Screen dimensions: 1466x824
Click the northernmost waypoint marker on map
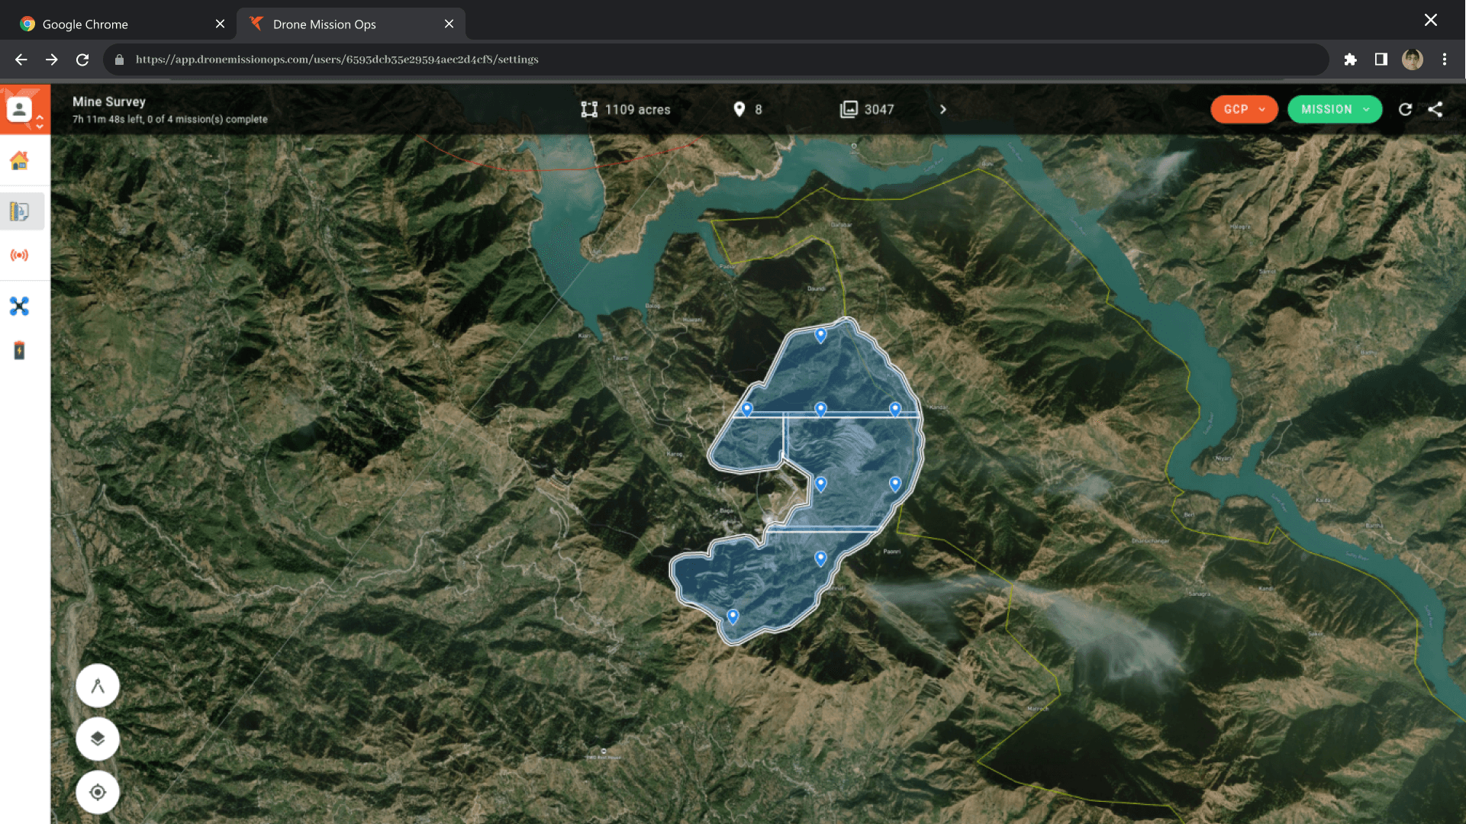pyautogui.click(x=820, y=334)
